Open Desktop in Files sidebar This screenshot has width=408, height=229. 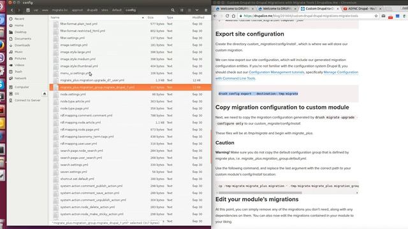click(x=20, y=32)
